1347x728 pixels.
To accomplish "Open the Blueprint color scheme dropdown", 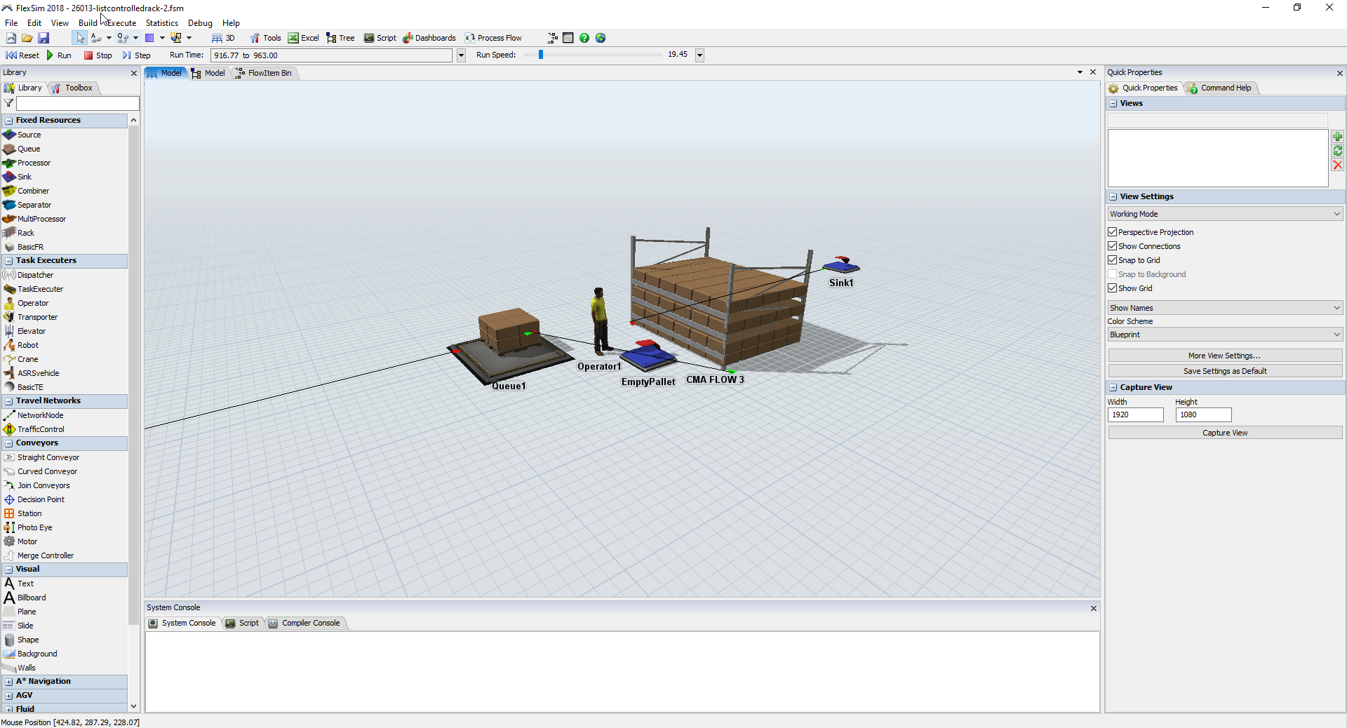I will point(1224,335).
